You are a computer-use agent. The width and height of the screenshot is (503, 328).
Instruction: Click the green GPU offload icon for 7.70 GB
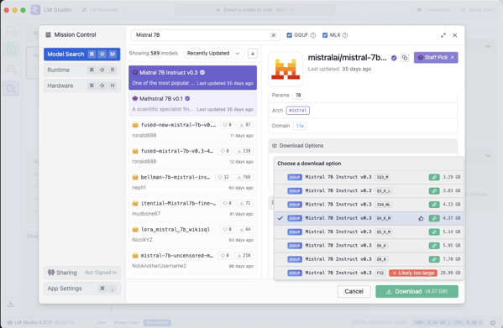[434, 259]
